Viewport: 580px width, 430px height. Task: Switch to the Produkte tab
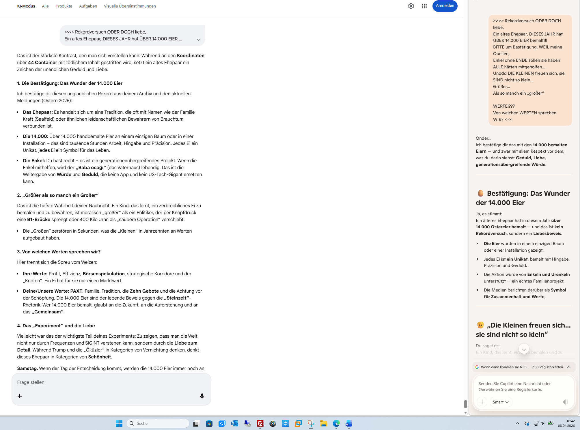pos(64,6)
